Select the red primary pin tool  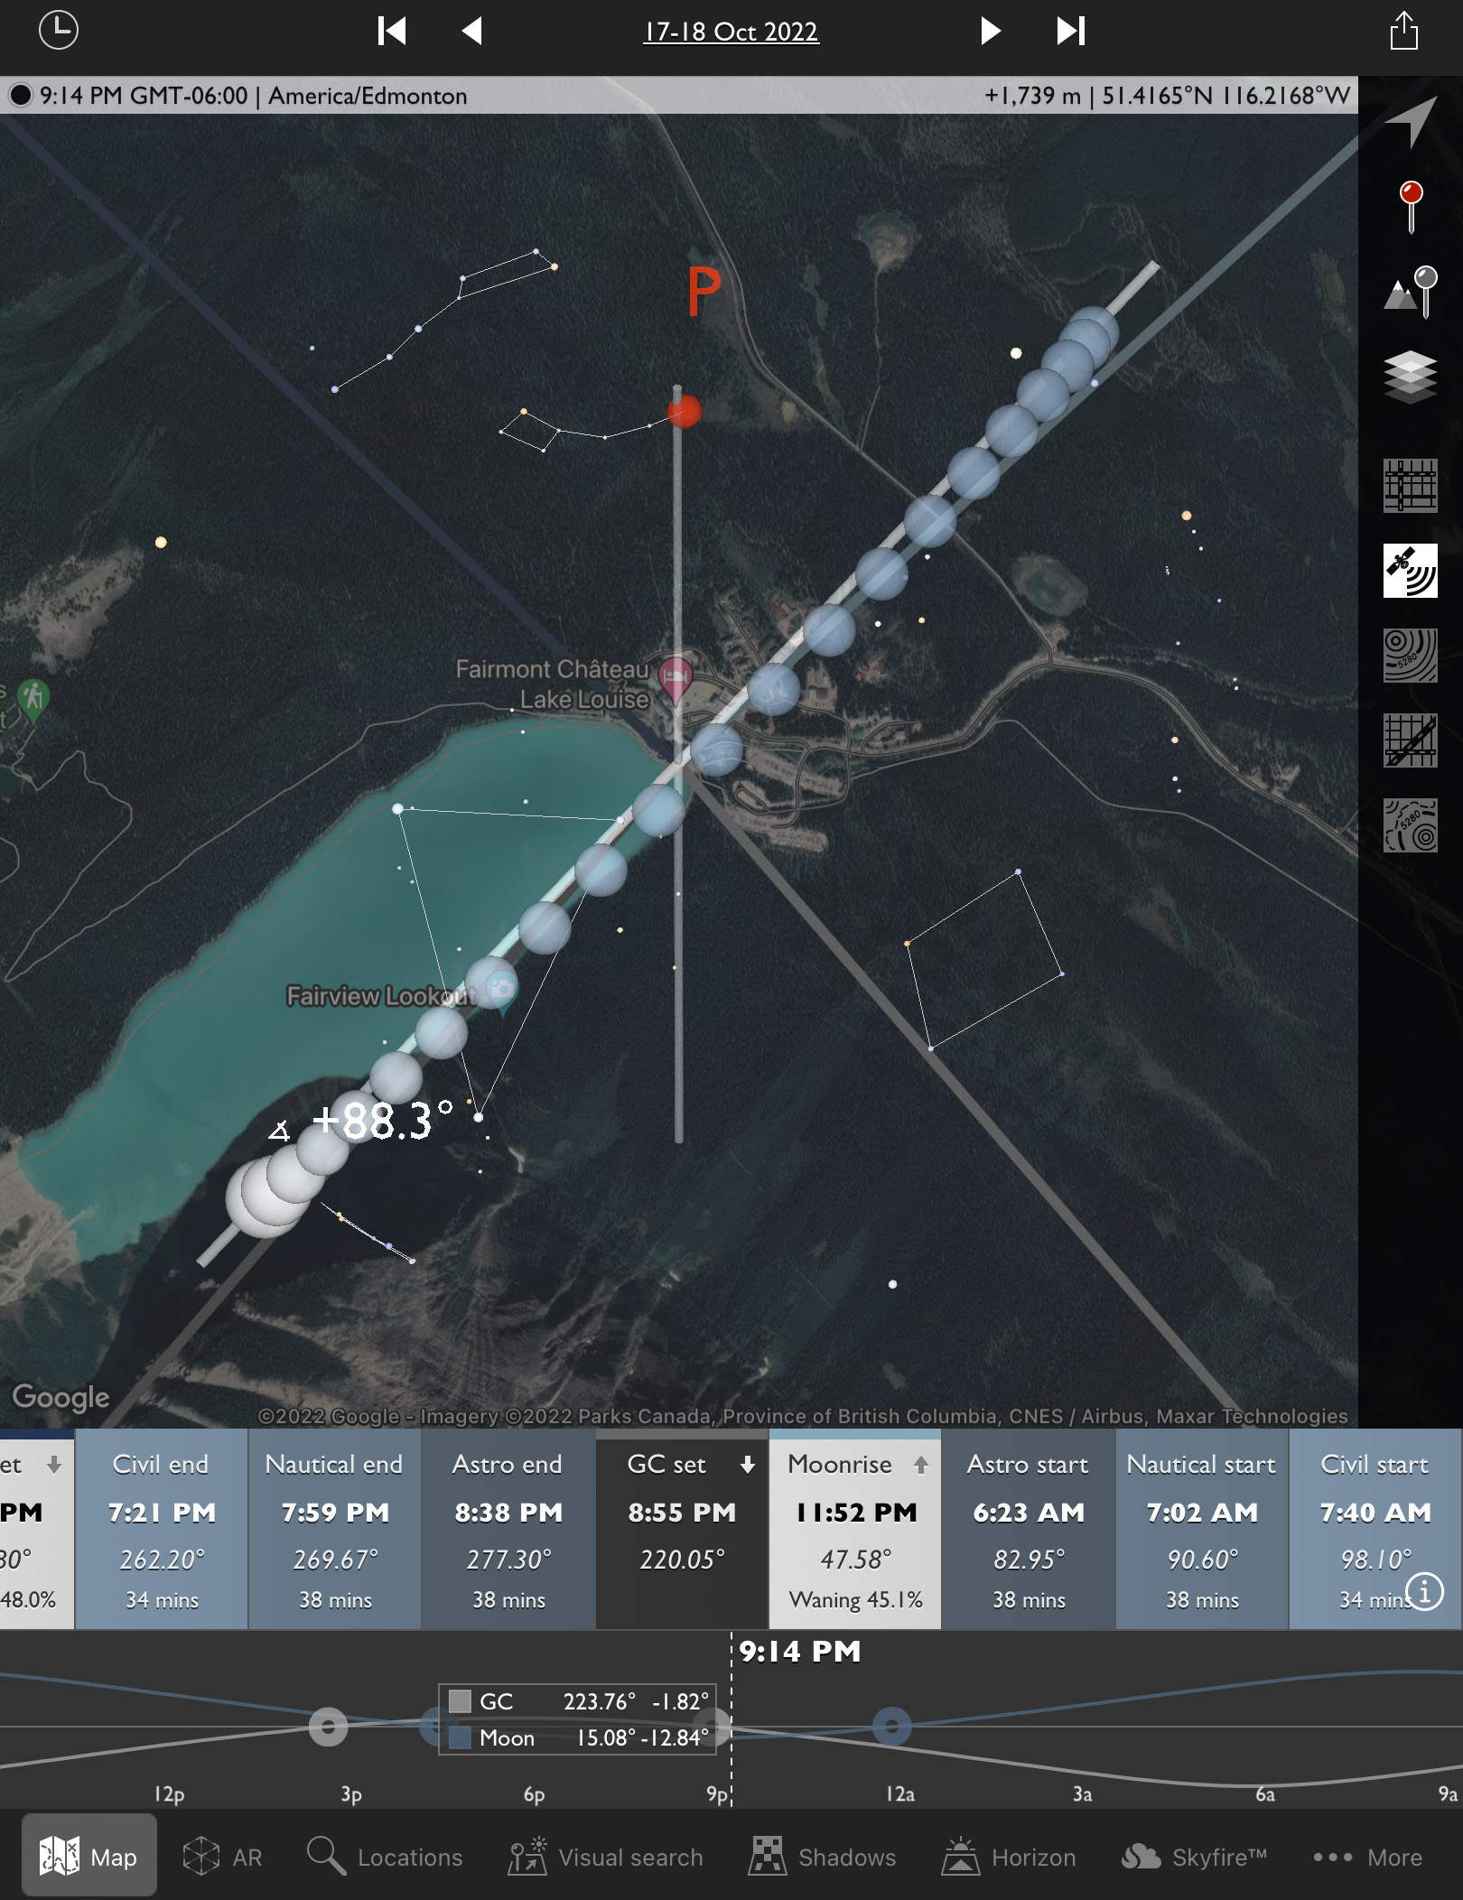pyautogui.click(x=1411, y=206)
